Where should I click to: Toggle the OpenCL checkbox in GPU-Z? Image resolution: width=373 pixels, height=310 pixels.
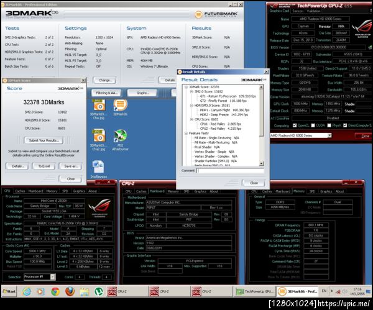tap(295, 125)
